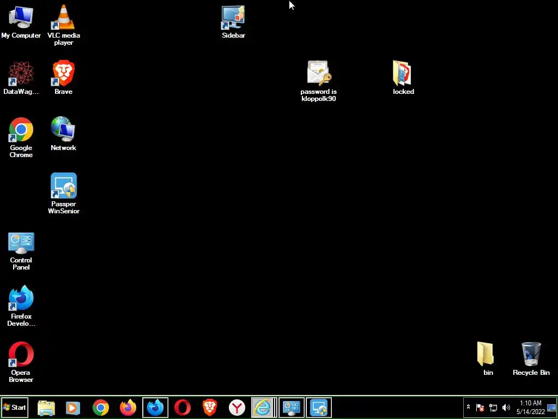This screenshot has height=419, width=558.
Task: Open the Start menu
Action: tap(15, 407)
